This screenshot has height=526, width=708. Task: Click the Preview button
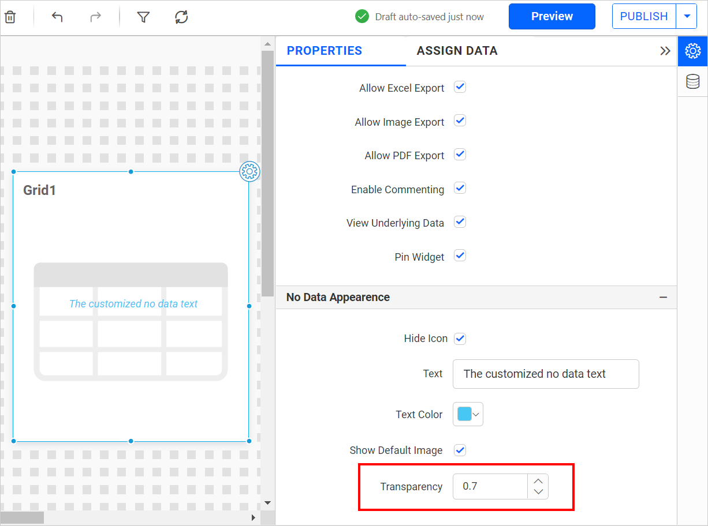click(x=552, y=17)
